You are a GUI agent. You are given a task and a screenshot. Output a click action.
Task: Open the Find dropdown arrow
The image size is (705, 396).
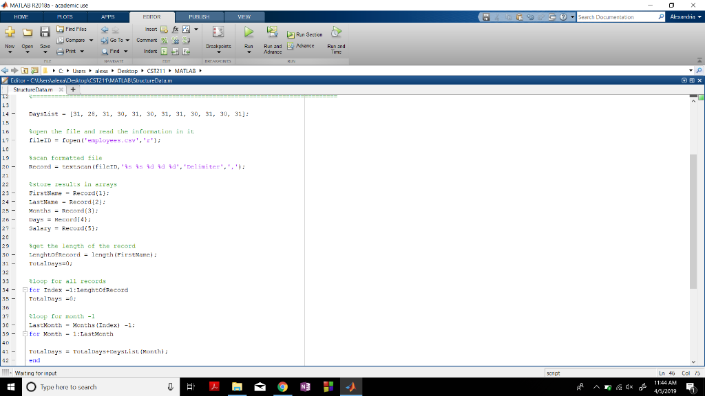point(126,52)
